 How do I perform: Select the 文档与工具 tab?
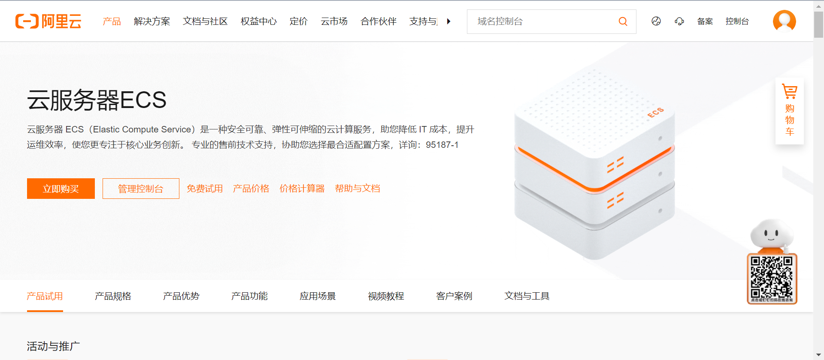tap(527, 296)
